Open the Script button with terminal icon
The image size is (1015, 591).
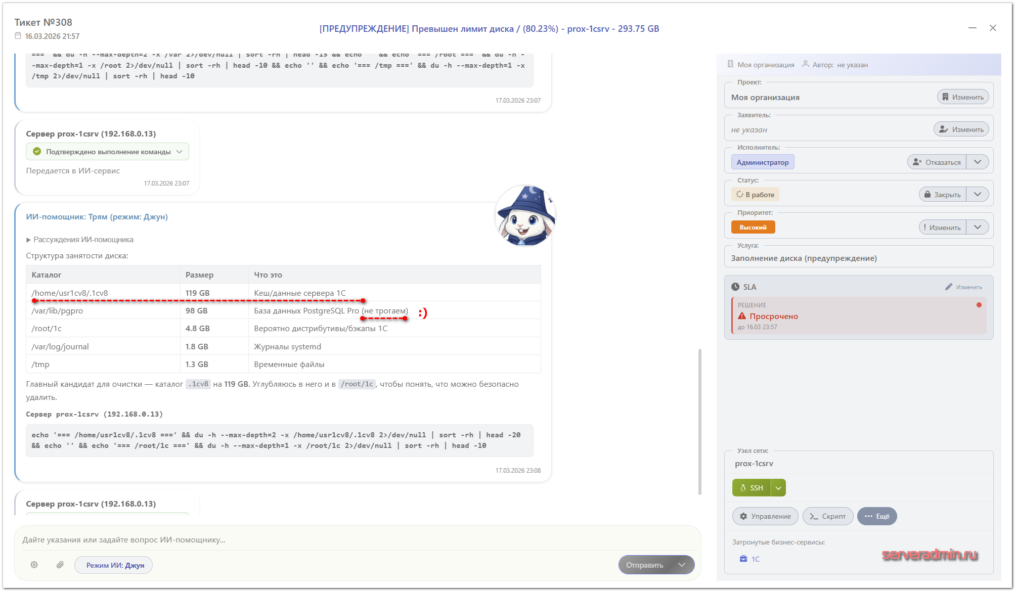coord(827,516)
